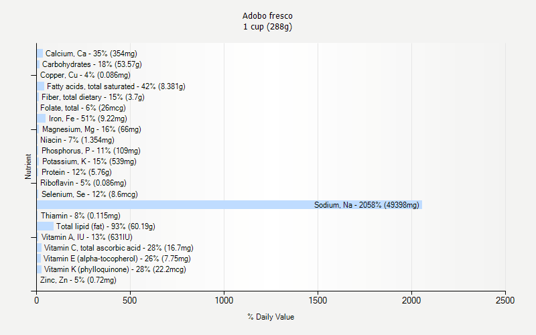Click the 1000 tick label on x-axis
The image size is (536, 335).
tap(224, 301)
